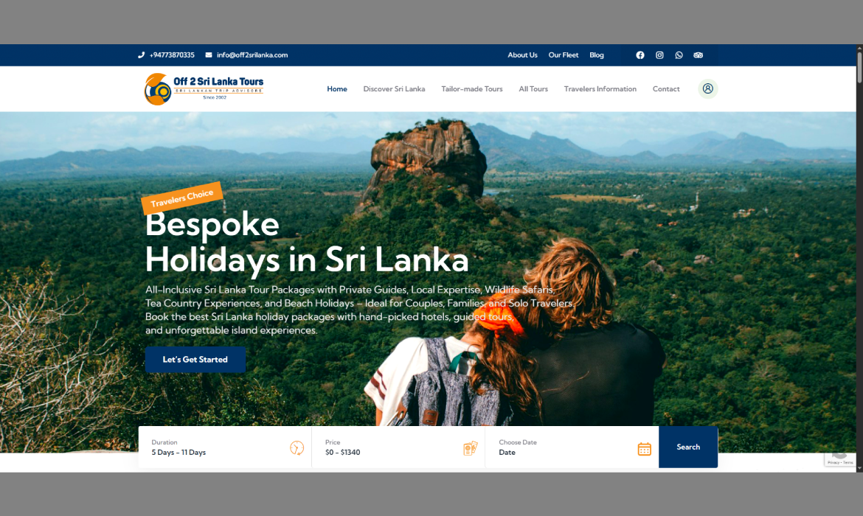The image size is (863, 516).
Task: Click the Let's Get Started button
Action: [195, 359]
